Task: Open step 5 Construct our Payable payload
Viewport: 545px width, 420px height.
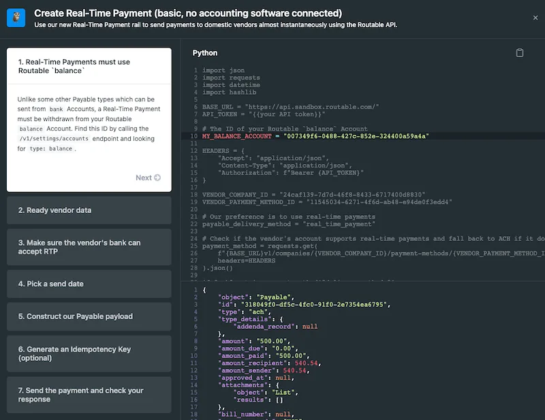Action: coord(89,317)
